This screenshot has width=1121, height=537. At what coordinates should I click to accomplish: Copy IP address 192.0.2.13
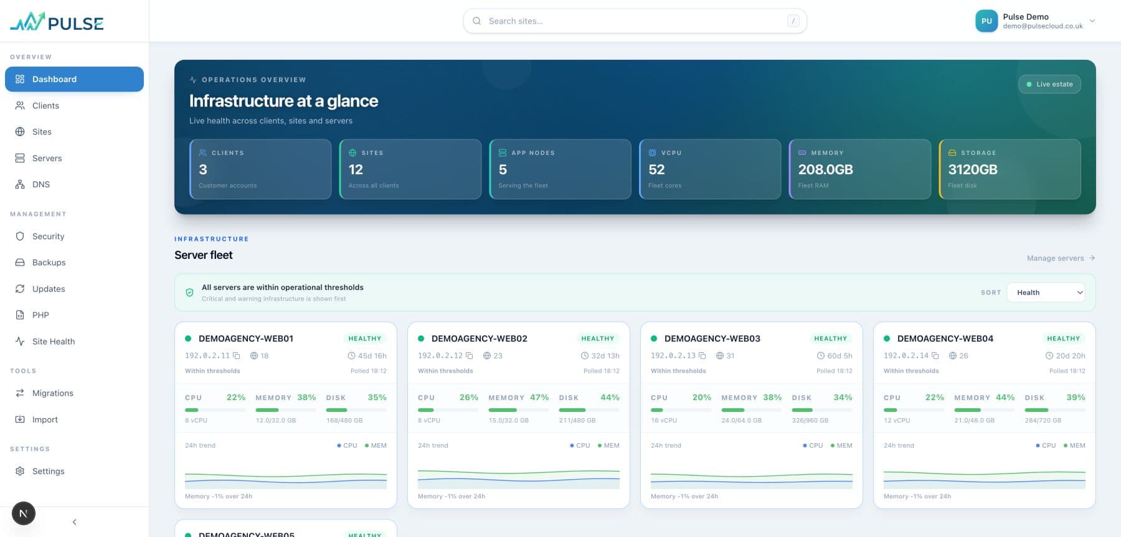coord(702,356)
